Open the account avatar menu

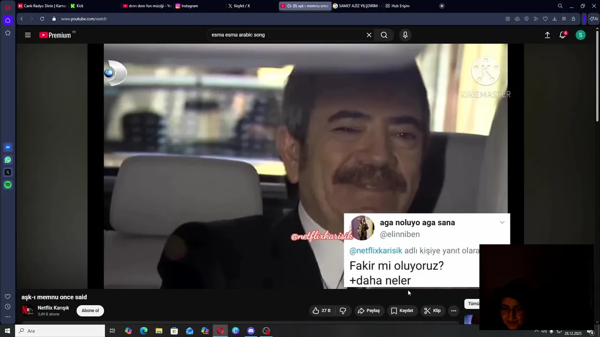(x=580, y=35)
